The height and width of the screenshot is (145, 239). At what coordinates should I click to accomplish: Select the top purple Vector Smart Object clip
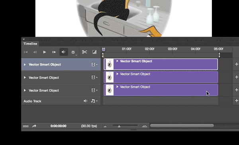[x=161, y=64]
